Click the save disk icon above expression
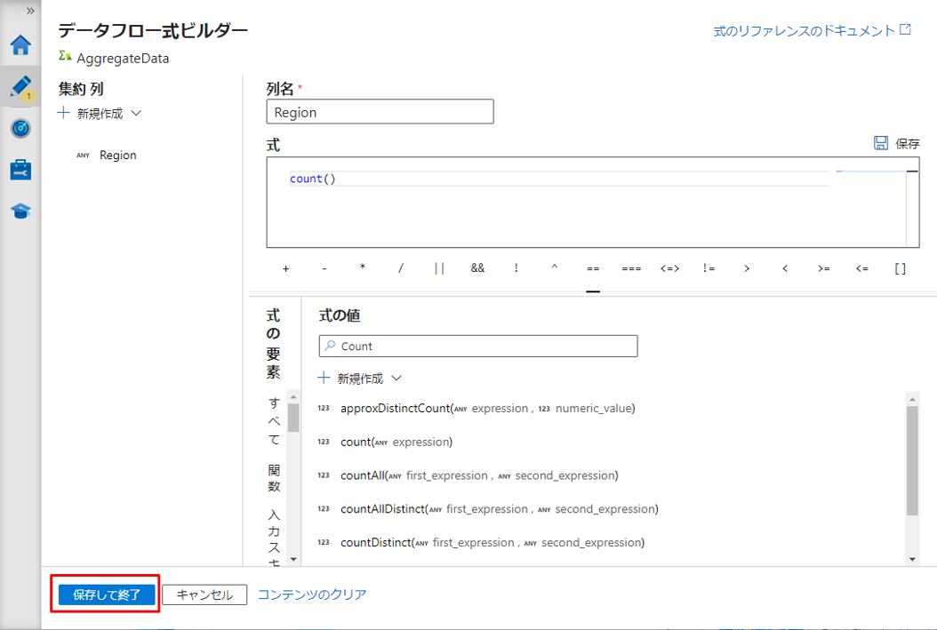 tap(881, 143)
